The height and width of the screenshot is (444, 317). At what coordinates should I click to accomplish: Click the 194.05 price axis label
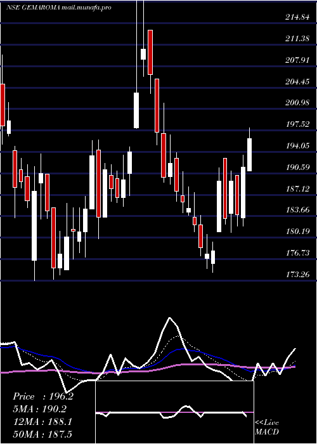[297, 146]
